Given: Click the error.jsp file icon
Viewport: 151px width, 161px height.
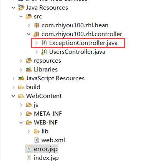Looking at the screenshot, I should pos(29,149).
